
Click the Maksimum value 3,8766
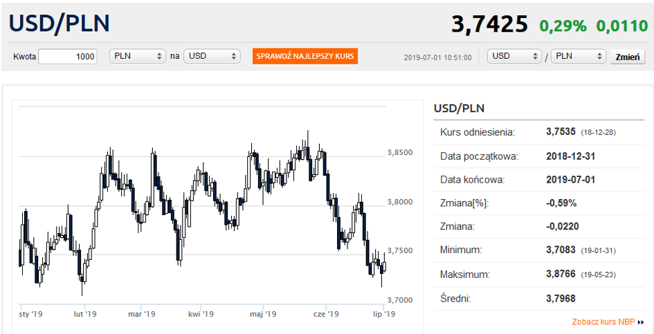[561, 274]
